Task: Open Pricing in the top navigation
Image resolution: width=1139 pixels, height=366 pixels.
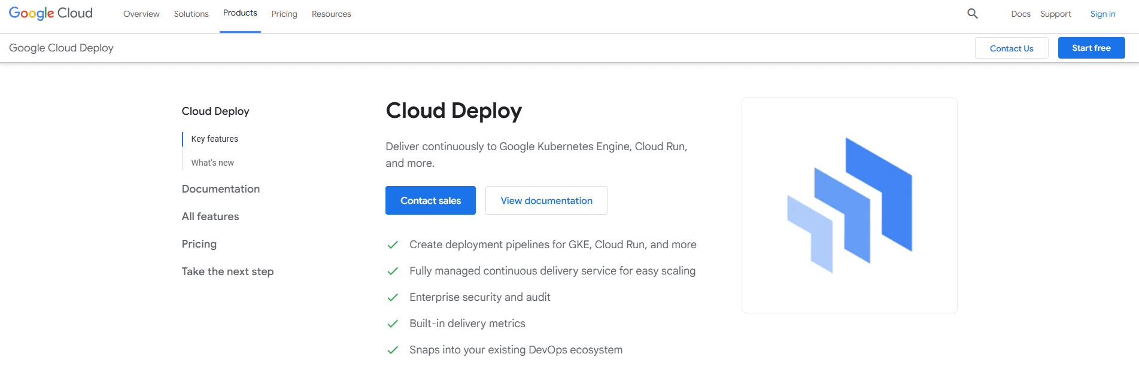Action: tap(284, 14)
